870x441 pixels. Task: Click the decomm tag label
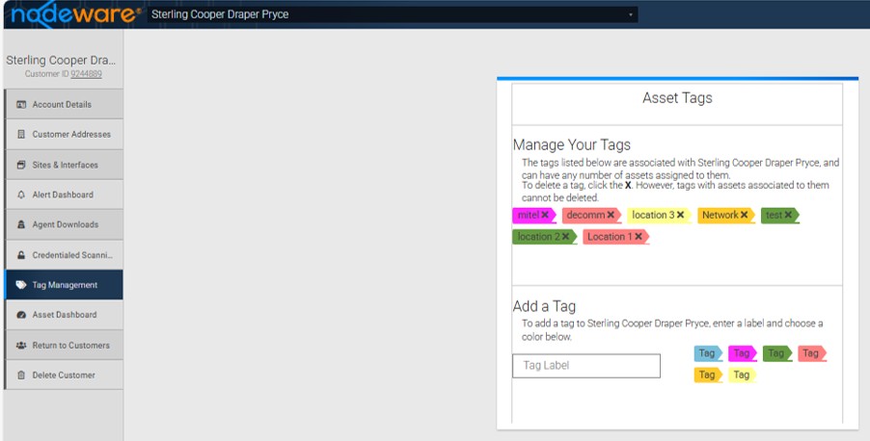pos(585,215)
